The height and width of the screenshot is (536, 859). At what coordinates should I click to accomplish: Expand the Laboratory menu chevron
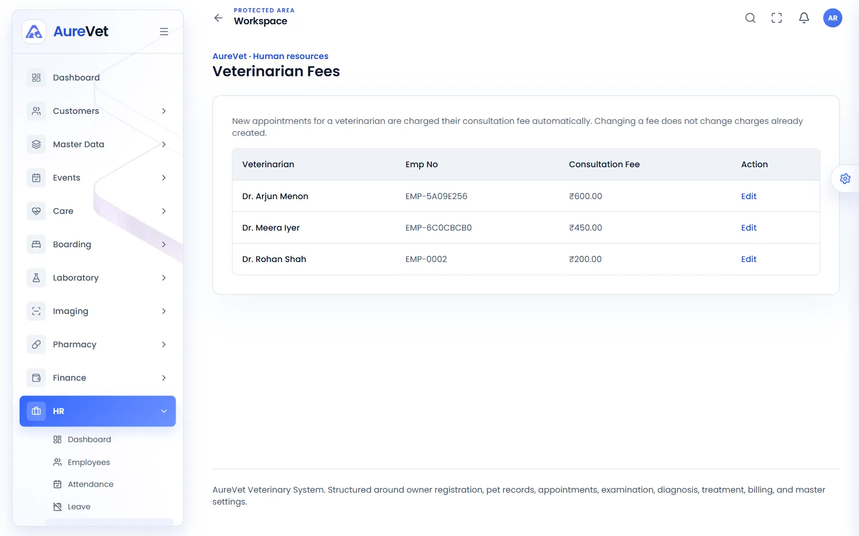coord(164,278)
